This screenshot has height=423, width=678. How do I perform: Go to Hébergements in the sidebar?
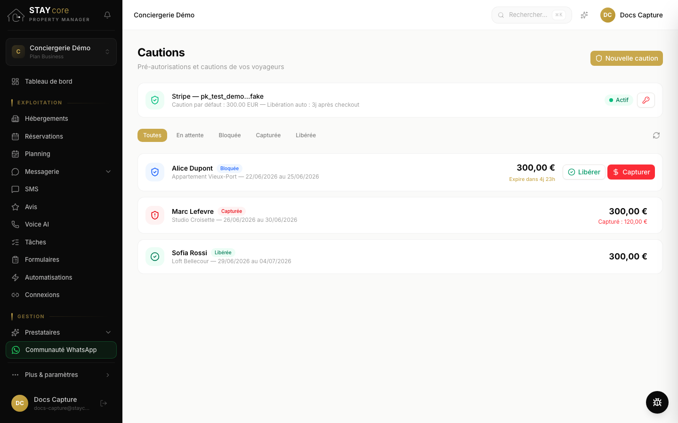pyautogui.click(x=61, y=119)
